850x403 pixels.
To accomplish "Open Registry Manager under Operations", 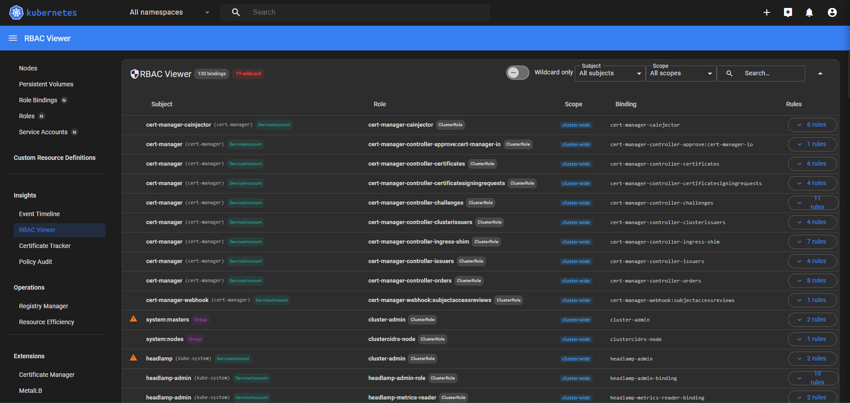I will [x=43, y=306].
